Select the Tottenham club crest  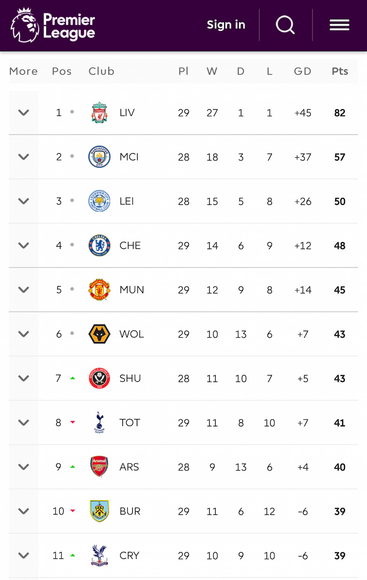(x=99, y=423)
